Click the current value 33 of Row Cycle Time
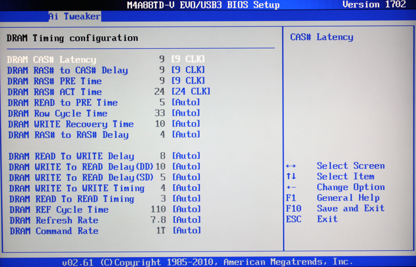This screenshot has width=416, height=267. coord(160,113)
